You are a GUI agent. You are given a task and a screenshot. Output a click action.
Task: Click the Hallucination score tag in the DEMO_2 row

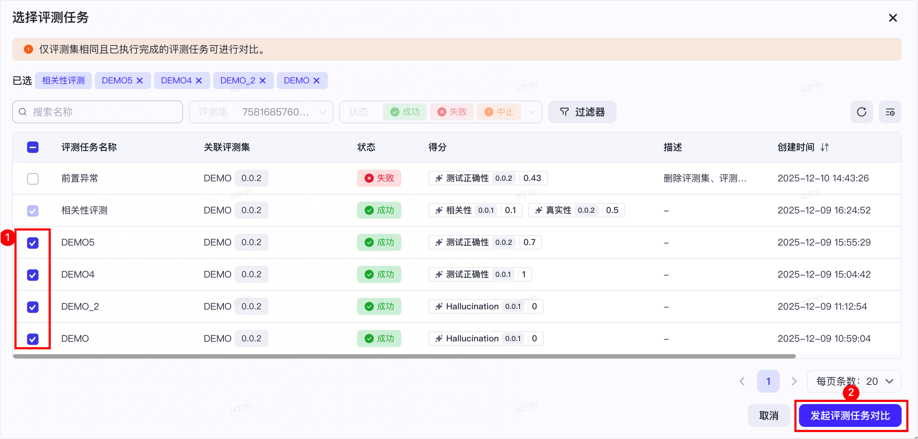tap(486, 306)
